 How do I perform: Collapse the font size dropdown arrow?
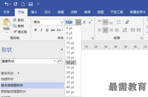click(x=78, y=22)
